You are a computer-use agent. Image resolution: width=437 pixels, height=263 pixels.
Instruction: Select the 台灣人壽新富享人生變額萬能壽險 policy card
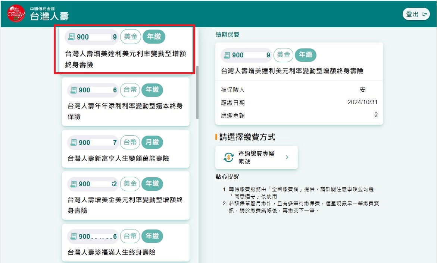(x=126, y=149)
